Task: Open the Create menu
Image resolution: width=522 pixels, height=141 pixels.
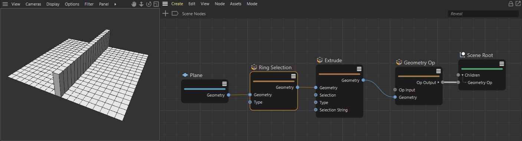Action: coord(177,4)
